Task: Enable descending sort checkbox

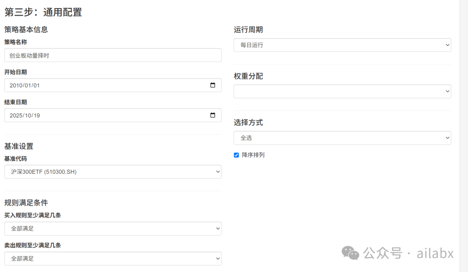Action: 236,155
